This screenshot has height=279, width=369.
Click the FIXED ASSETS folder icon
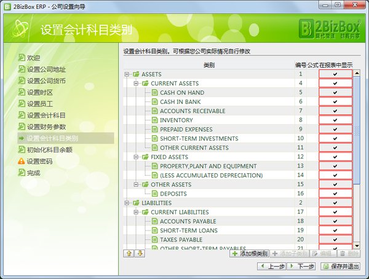pos(145,157)
